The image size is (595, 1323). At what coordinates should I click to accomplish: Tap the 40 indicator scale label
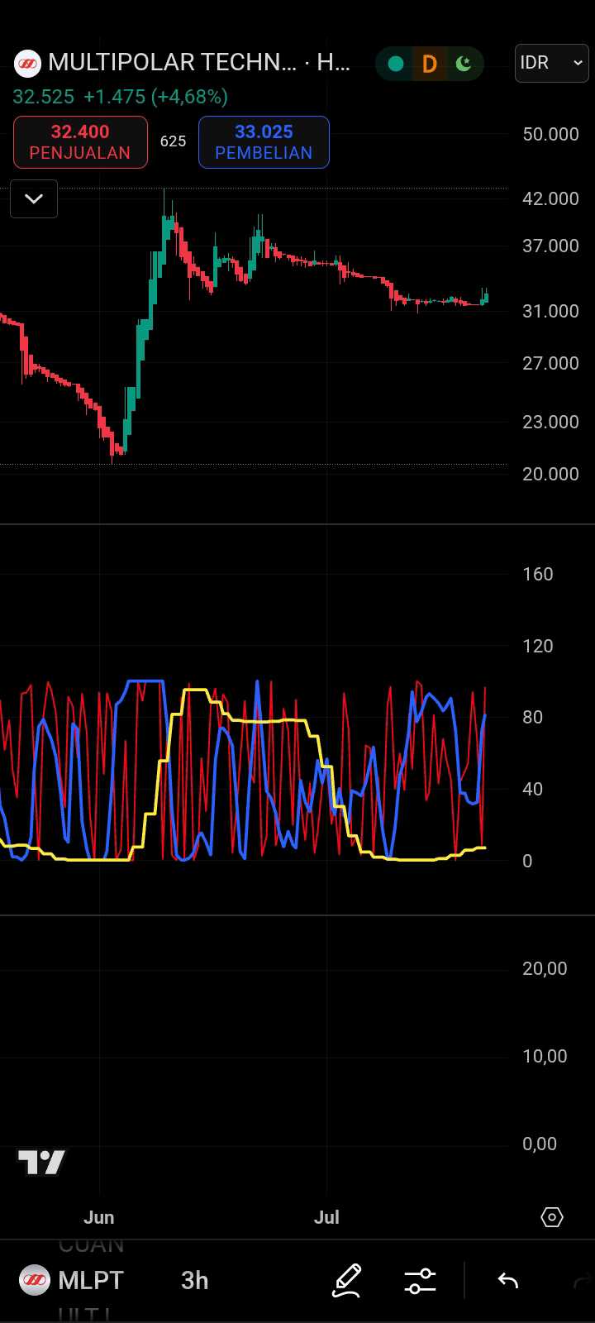click(x=533, y=789)
